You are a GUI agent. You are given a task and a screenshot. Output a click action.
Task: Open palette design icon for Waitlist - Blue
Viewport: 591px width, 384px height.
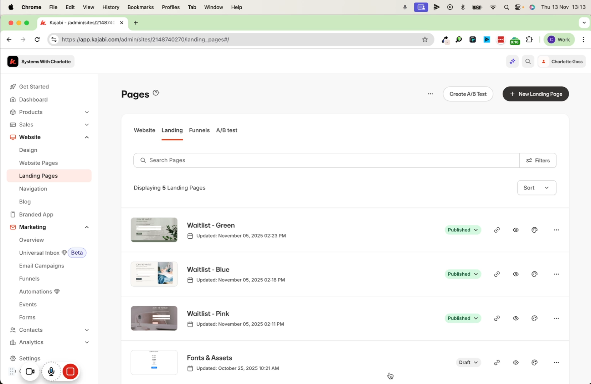tap(534, 274)
